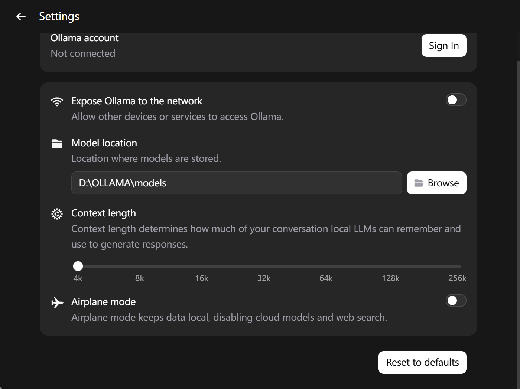
Task: Enable Expose Ollama to the network toggle
Action: pyautogui.click(x=456, y=100)
